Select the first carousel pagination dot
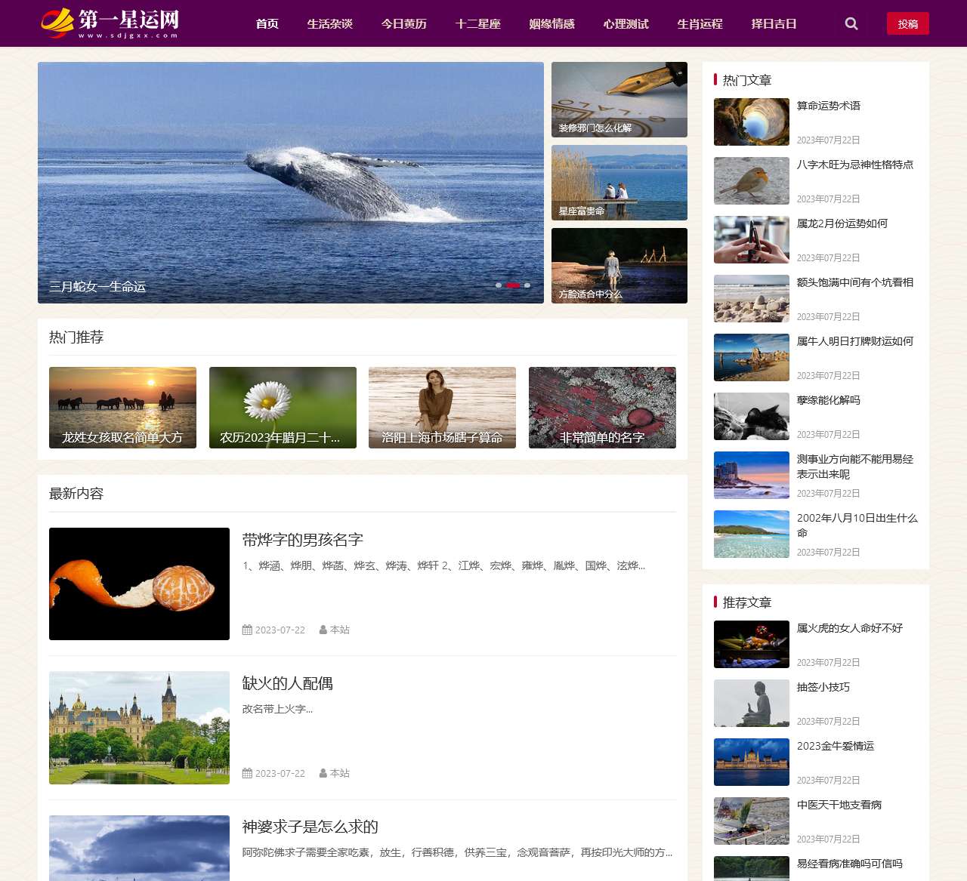The width and height of the screenshot is (967, 881). [x=499, y=285]
